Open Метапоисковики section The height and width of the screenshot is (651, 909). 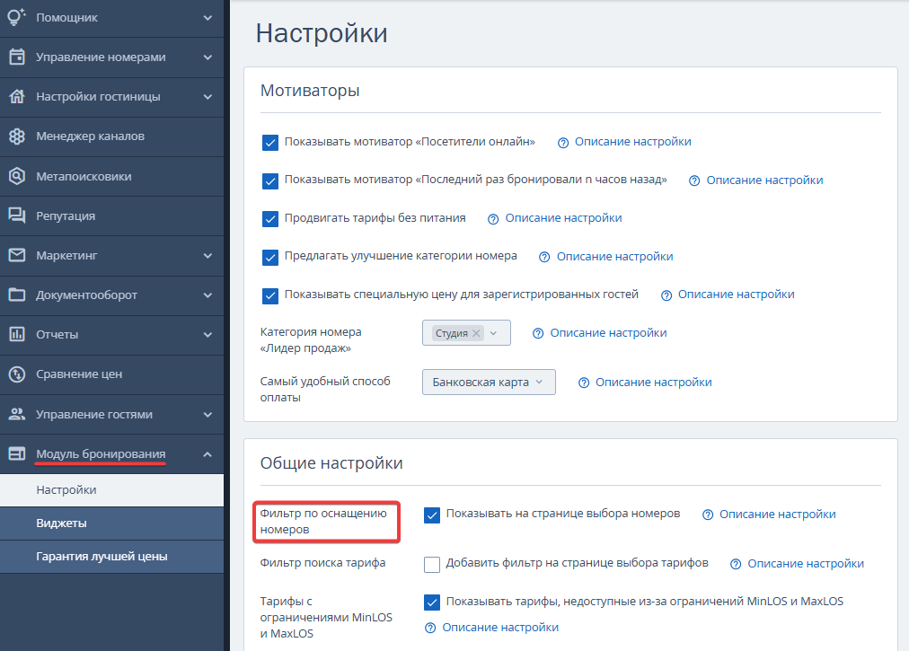click(x=112, y=176)
